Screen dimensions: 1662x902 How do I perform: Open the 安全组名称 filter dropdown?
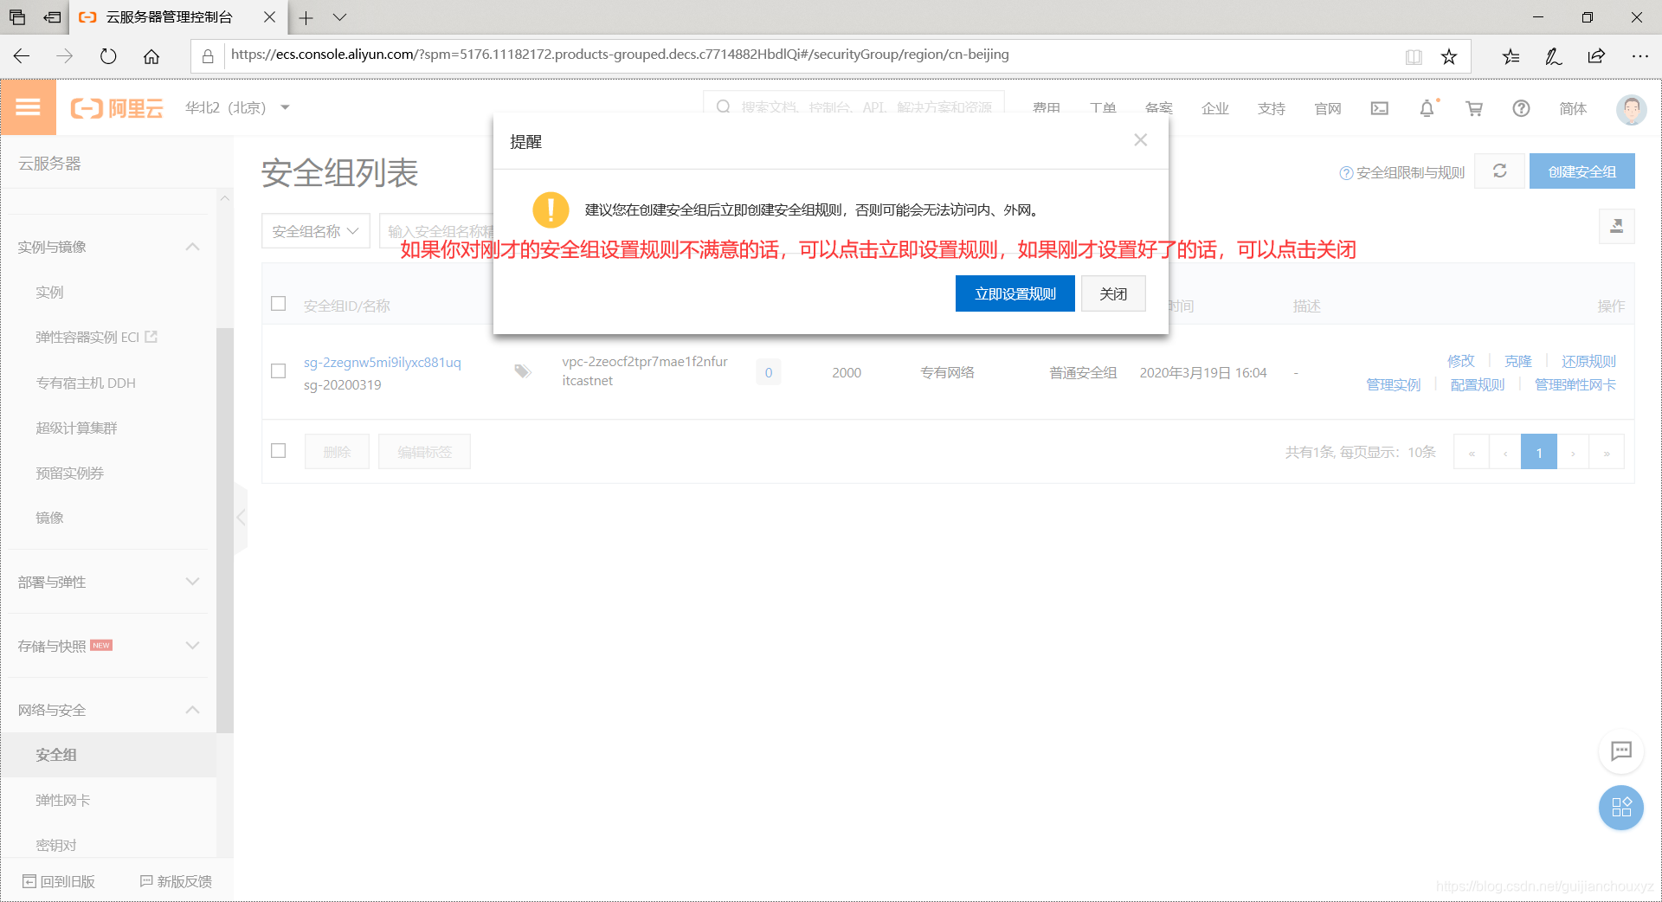pyautogui.click(x=315, y=231)
